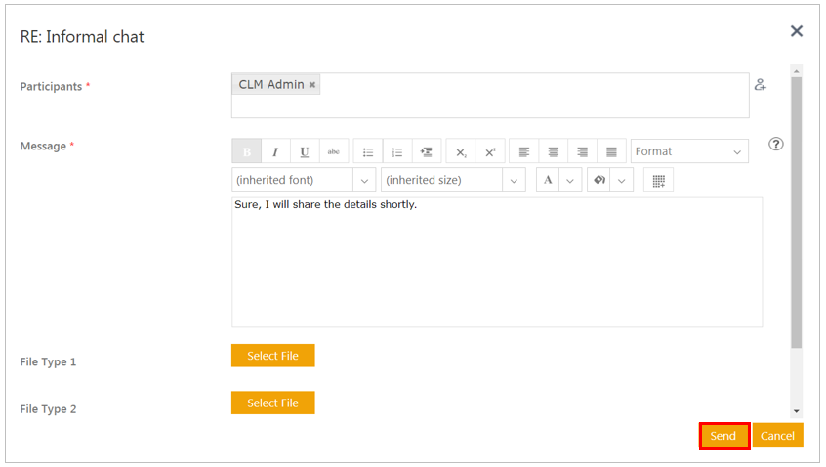Apply subscript formatting
The image size is (826, 467).
click(461, 151)
